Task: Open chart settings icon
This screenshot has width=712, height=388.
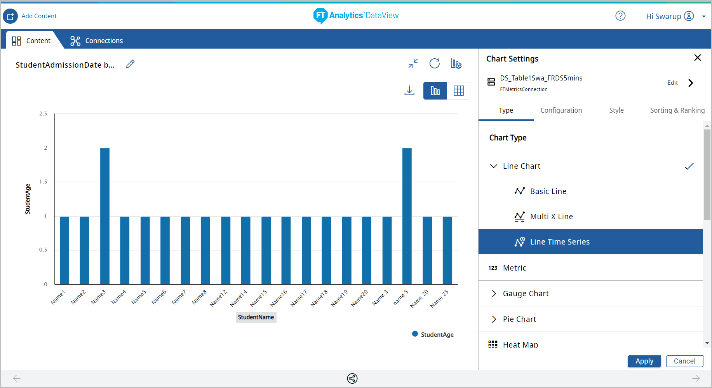Action: coord(456,63)
